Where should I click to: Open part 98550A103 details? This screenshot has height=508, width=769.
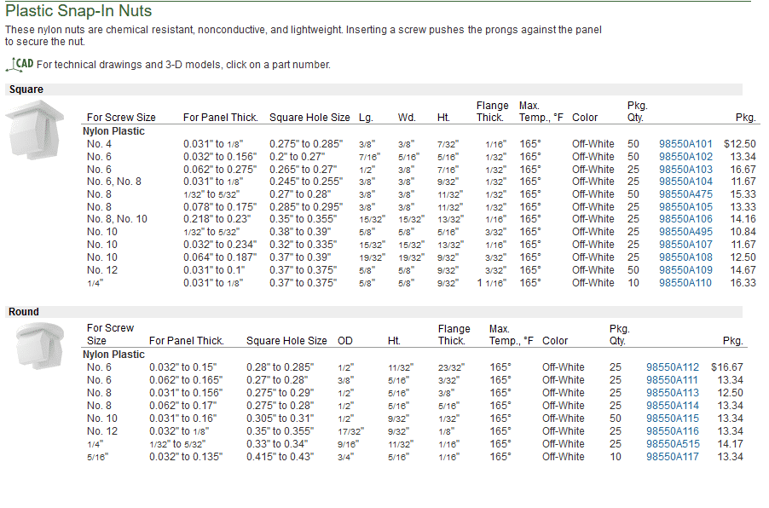point(685,170)
